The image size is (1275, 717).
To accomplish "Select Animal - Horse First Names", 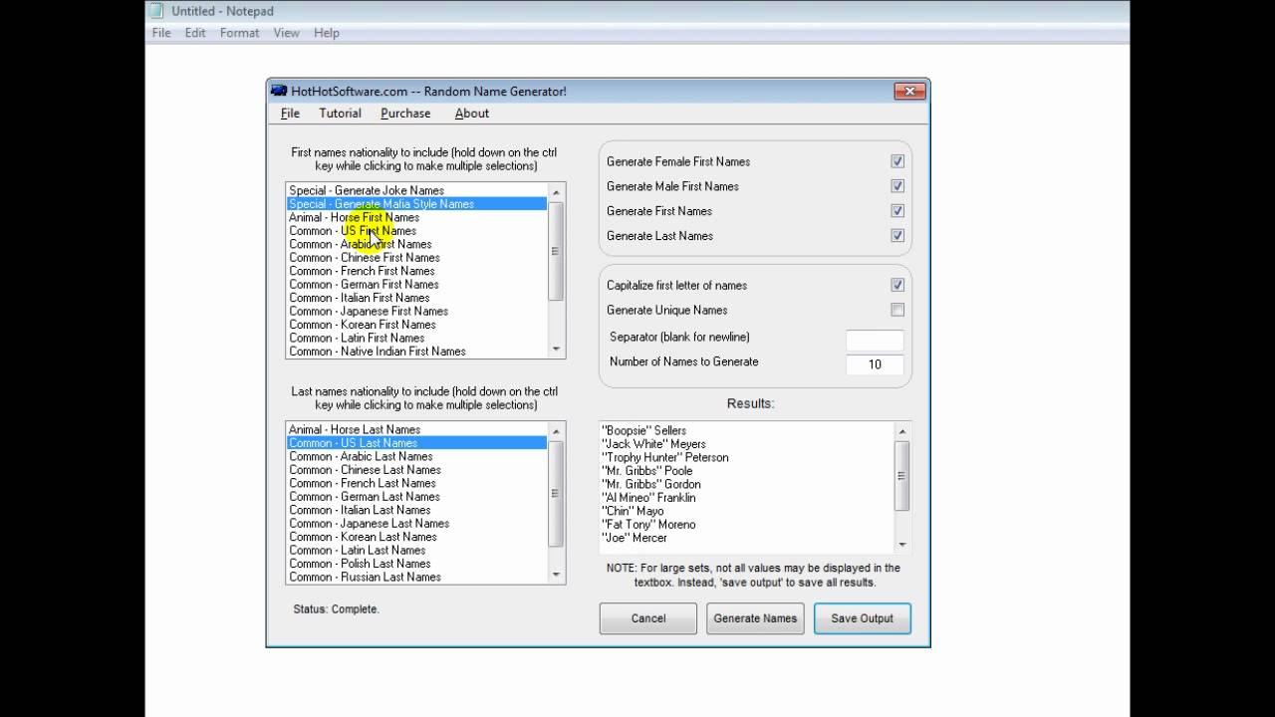I will tap(416, 217).
